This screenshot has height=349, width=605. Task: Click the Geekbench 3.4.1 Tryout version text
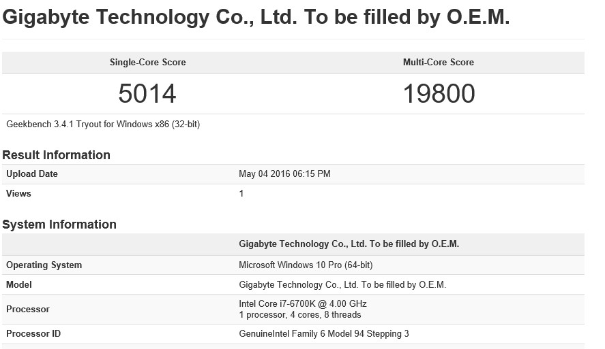point(103,124)
